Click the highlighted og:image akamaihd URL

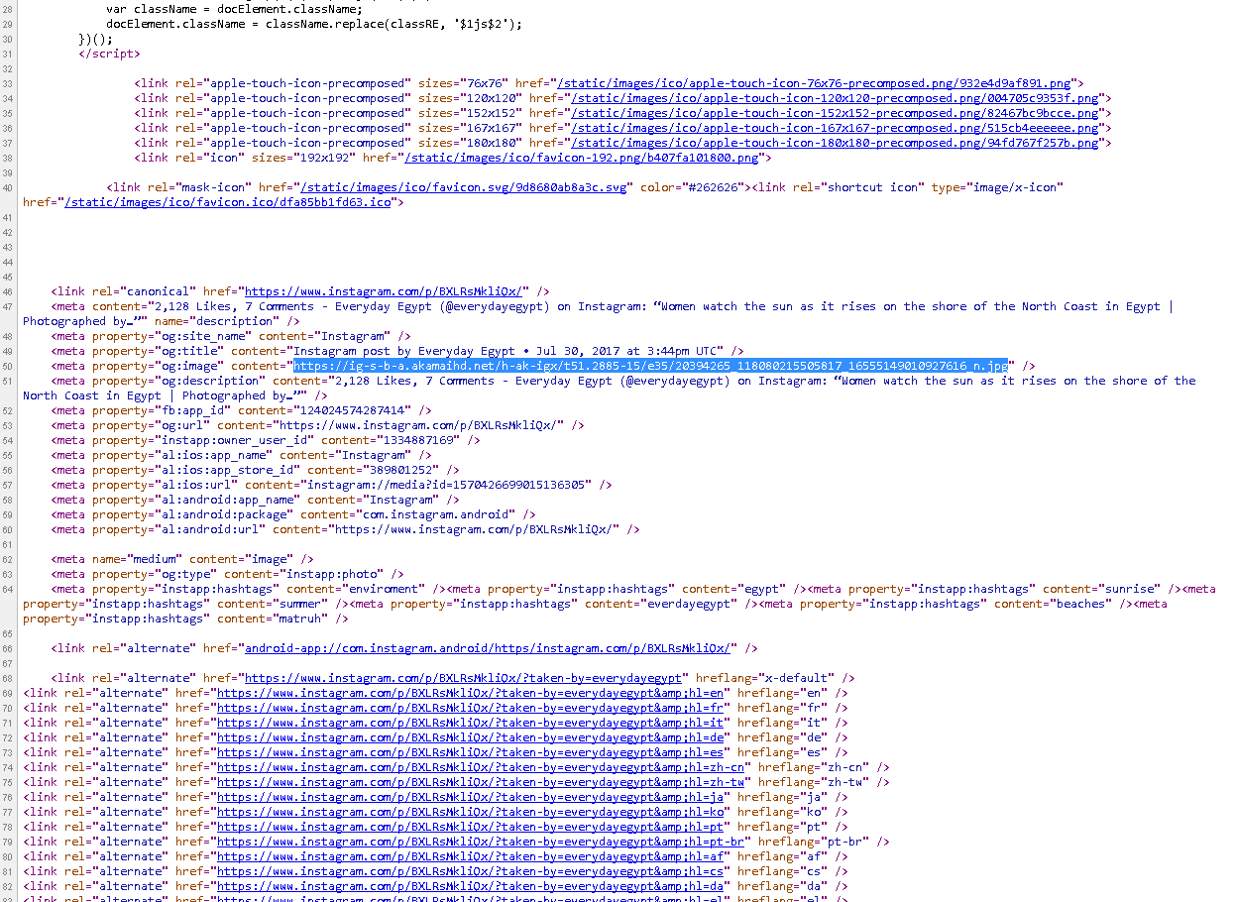(x=650, y=366)
